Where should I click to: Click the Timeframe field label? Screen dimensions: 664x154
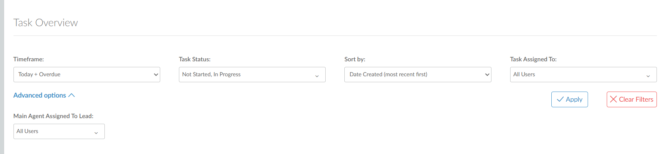pyautogui.click(x=29, y=59)
